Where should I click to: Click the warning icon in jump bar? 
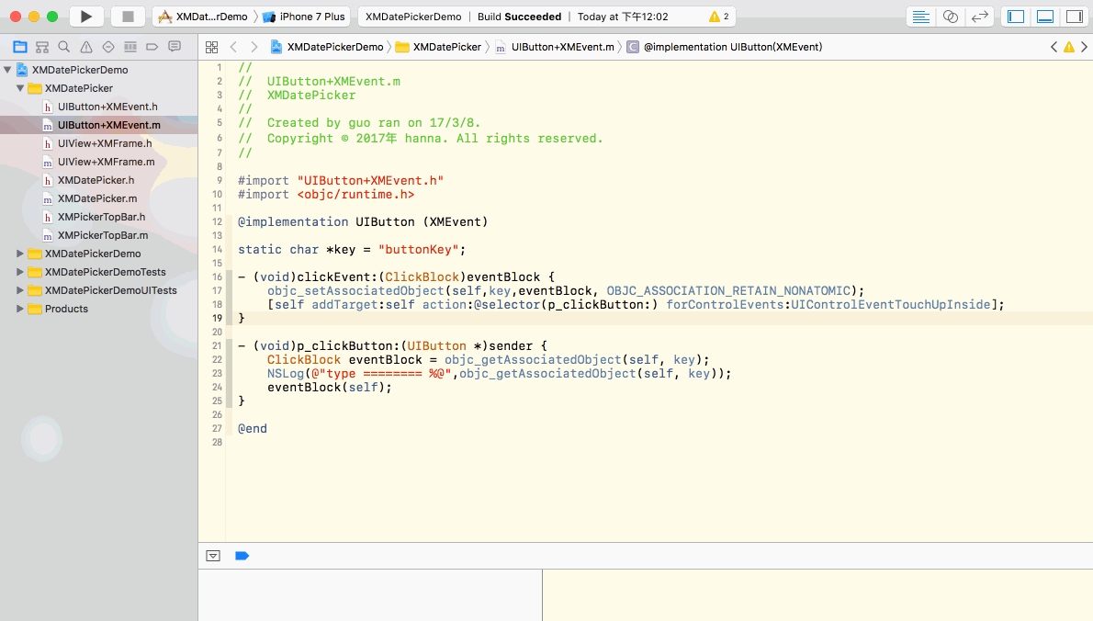click(x=1068, y=47)
